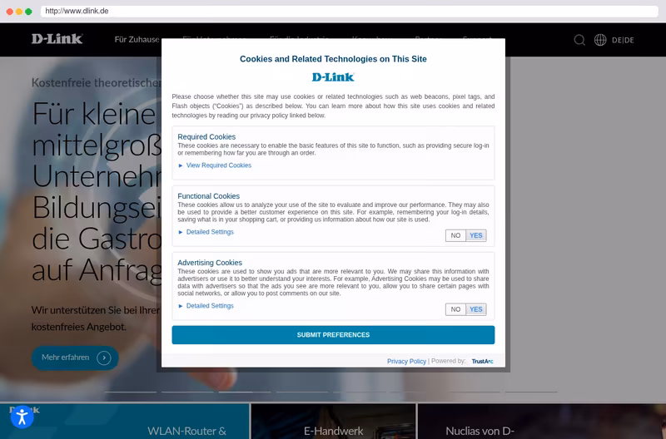Open the Privacy Policy link
The width and height of the screenshot is (666, 439).
tap(406, 362)
